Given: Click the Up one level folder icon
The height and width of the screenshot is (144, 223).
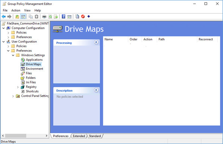Looking at the screenshot, I should coord(17,17).
